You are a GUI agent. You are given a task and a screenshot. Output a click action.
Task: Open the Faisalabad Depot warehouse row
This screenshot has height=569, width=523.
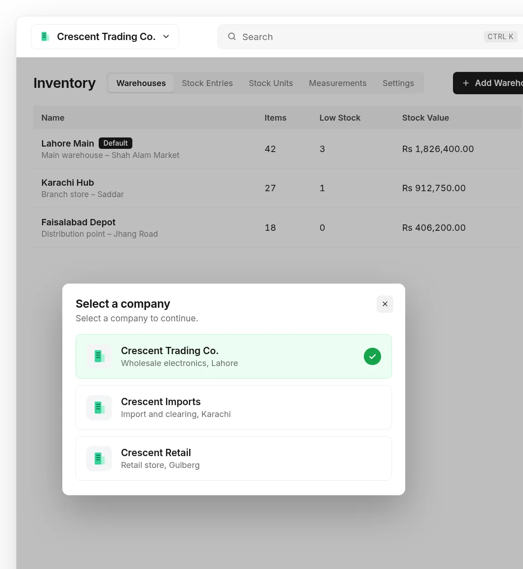pyautogui.click(x=277, y=228)
